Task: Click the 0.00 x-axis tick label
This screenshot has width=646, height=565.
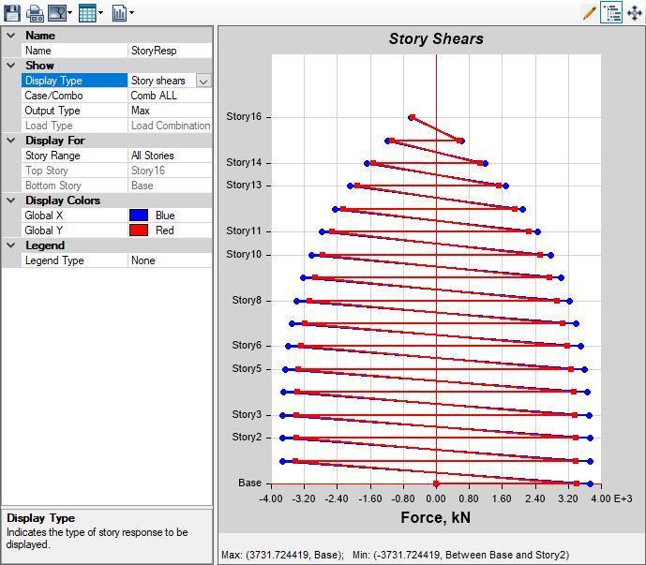Action: 436,498
